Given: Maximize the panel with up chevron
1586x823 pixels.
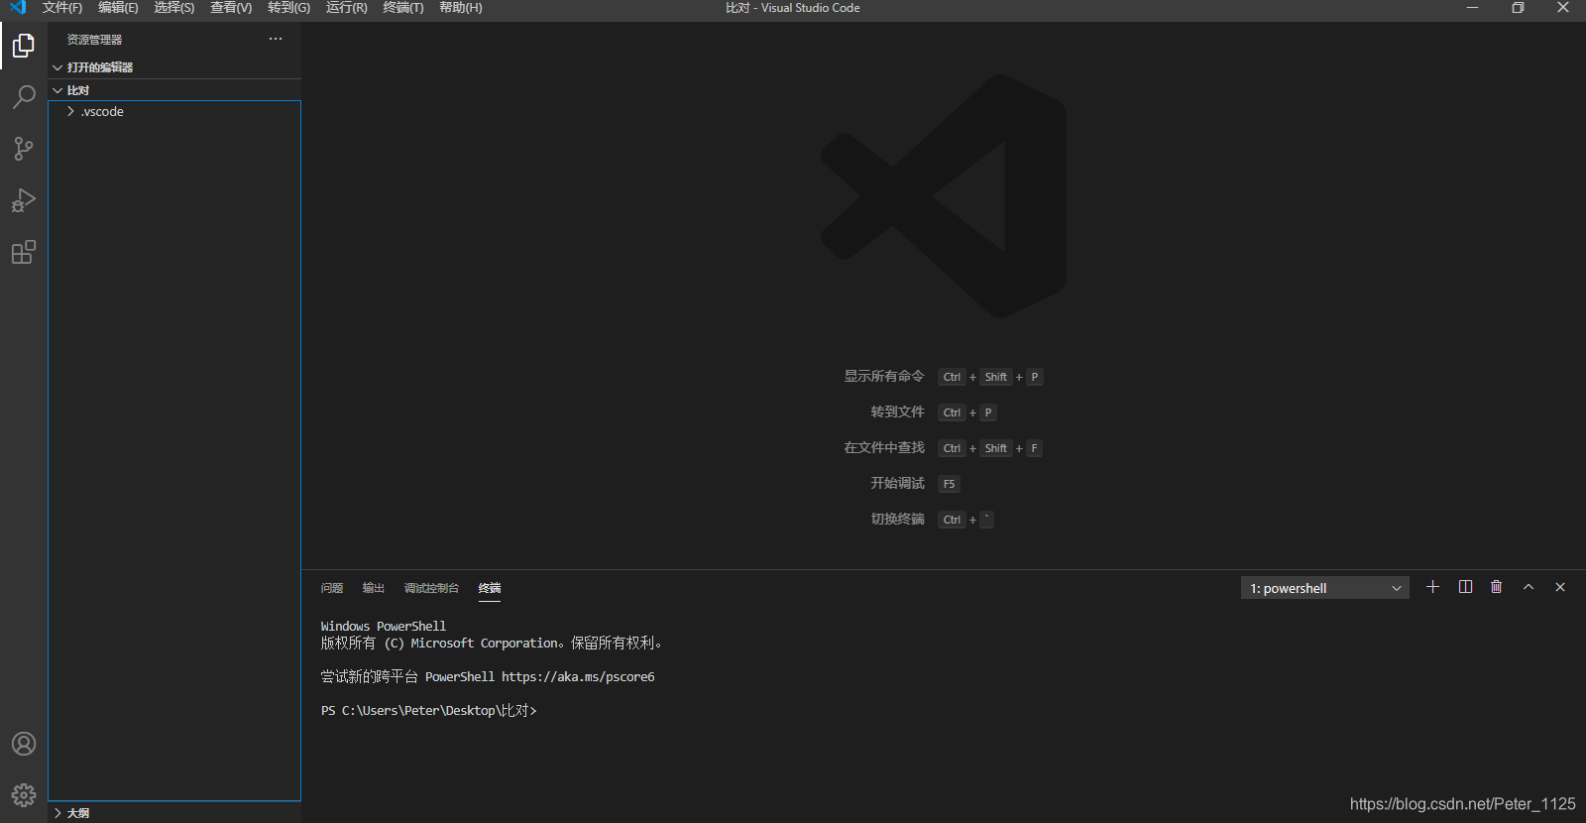Looking at the screenshot, I should coord(1529,587).
